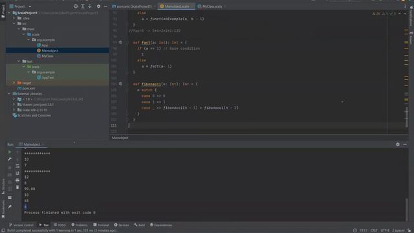
Task: Click tool window quick access icon bottom-left
Action: [3, 230]
